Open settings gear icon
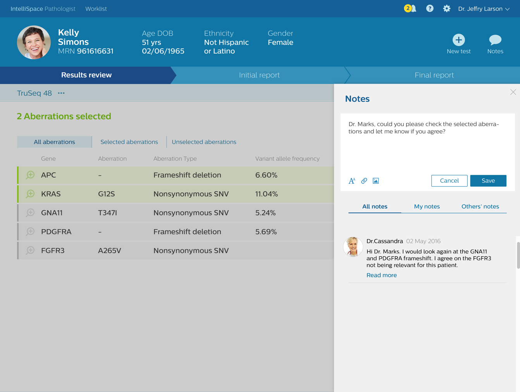 click(446, 9)
